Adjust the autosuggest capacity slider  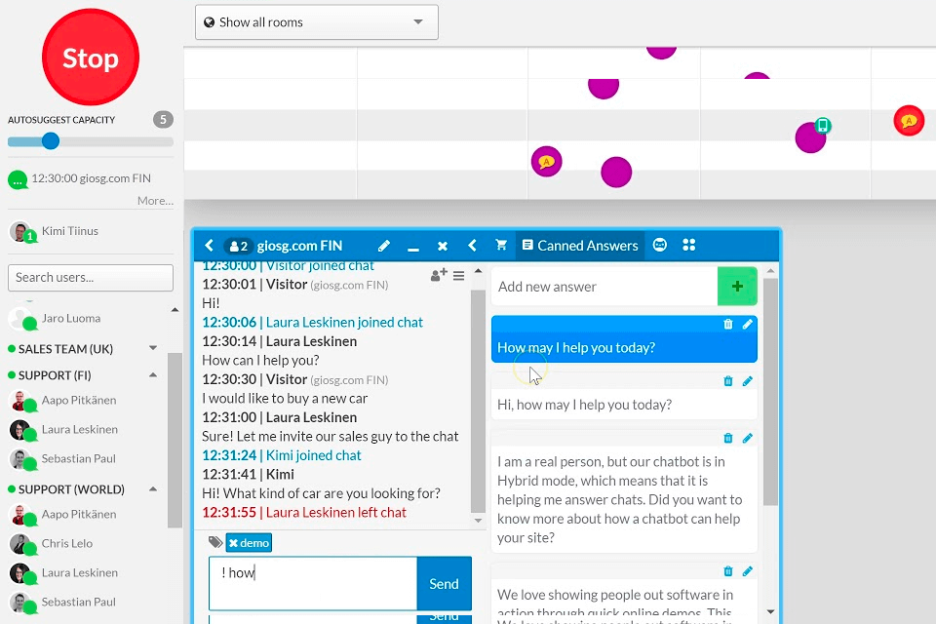[x=50, y=140]
